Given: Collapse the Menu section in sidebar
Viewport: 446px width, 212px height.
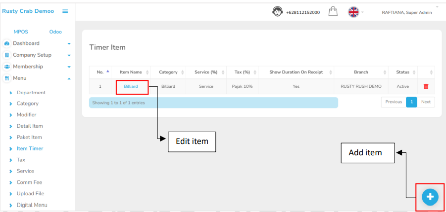Looking at the screenshot, I should pos(69,78).
